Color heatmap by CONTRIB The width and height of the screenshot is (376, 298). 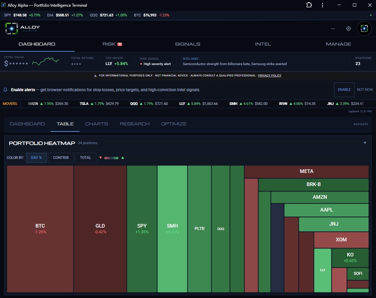click(61, 158)
